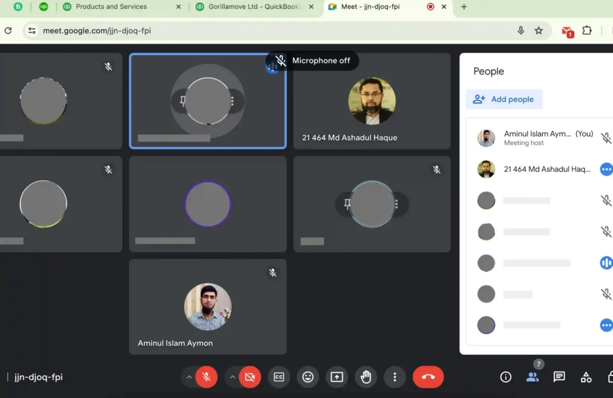Raise hand in the meeting
This screenshot has width=613, height=398.
pos(366,377)
